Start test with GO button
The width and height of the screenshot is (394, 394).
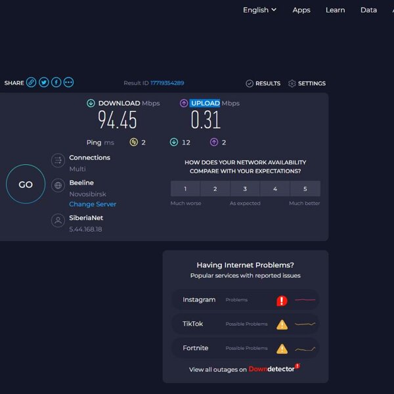click(26, 184)
